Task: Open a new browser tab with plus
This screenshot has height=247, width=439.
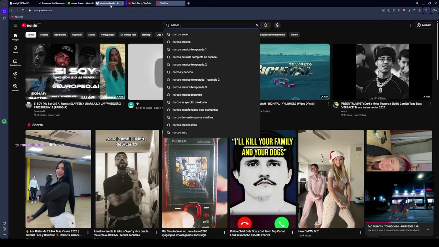Action: point(189,3)
